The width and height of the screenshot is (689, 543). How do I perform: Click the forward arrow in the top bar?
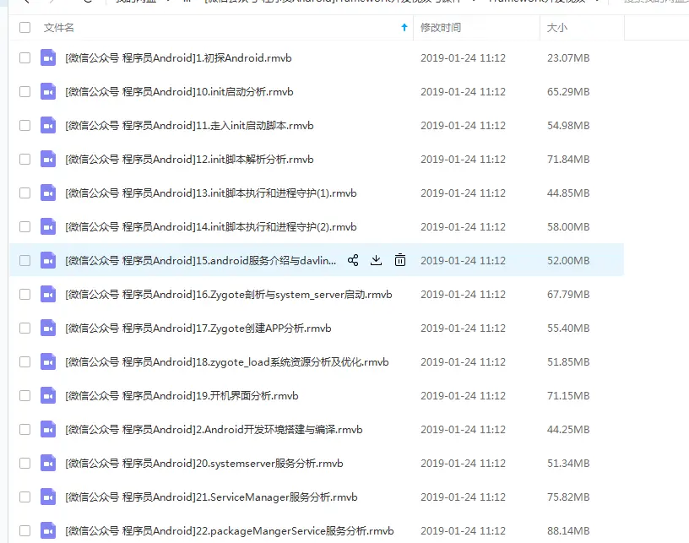(x=51, y=4)
